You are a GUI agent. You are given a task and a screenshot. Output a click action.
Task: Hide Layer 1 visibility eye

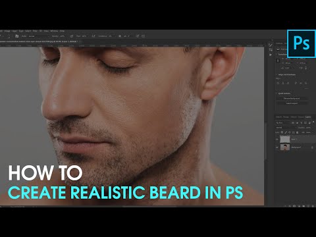277,140
